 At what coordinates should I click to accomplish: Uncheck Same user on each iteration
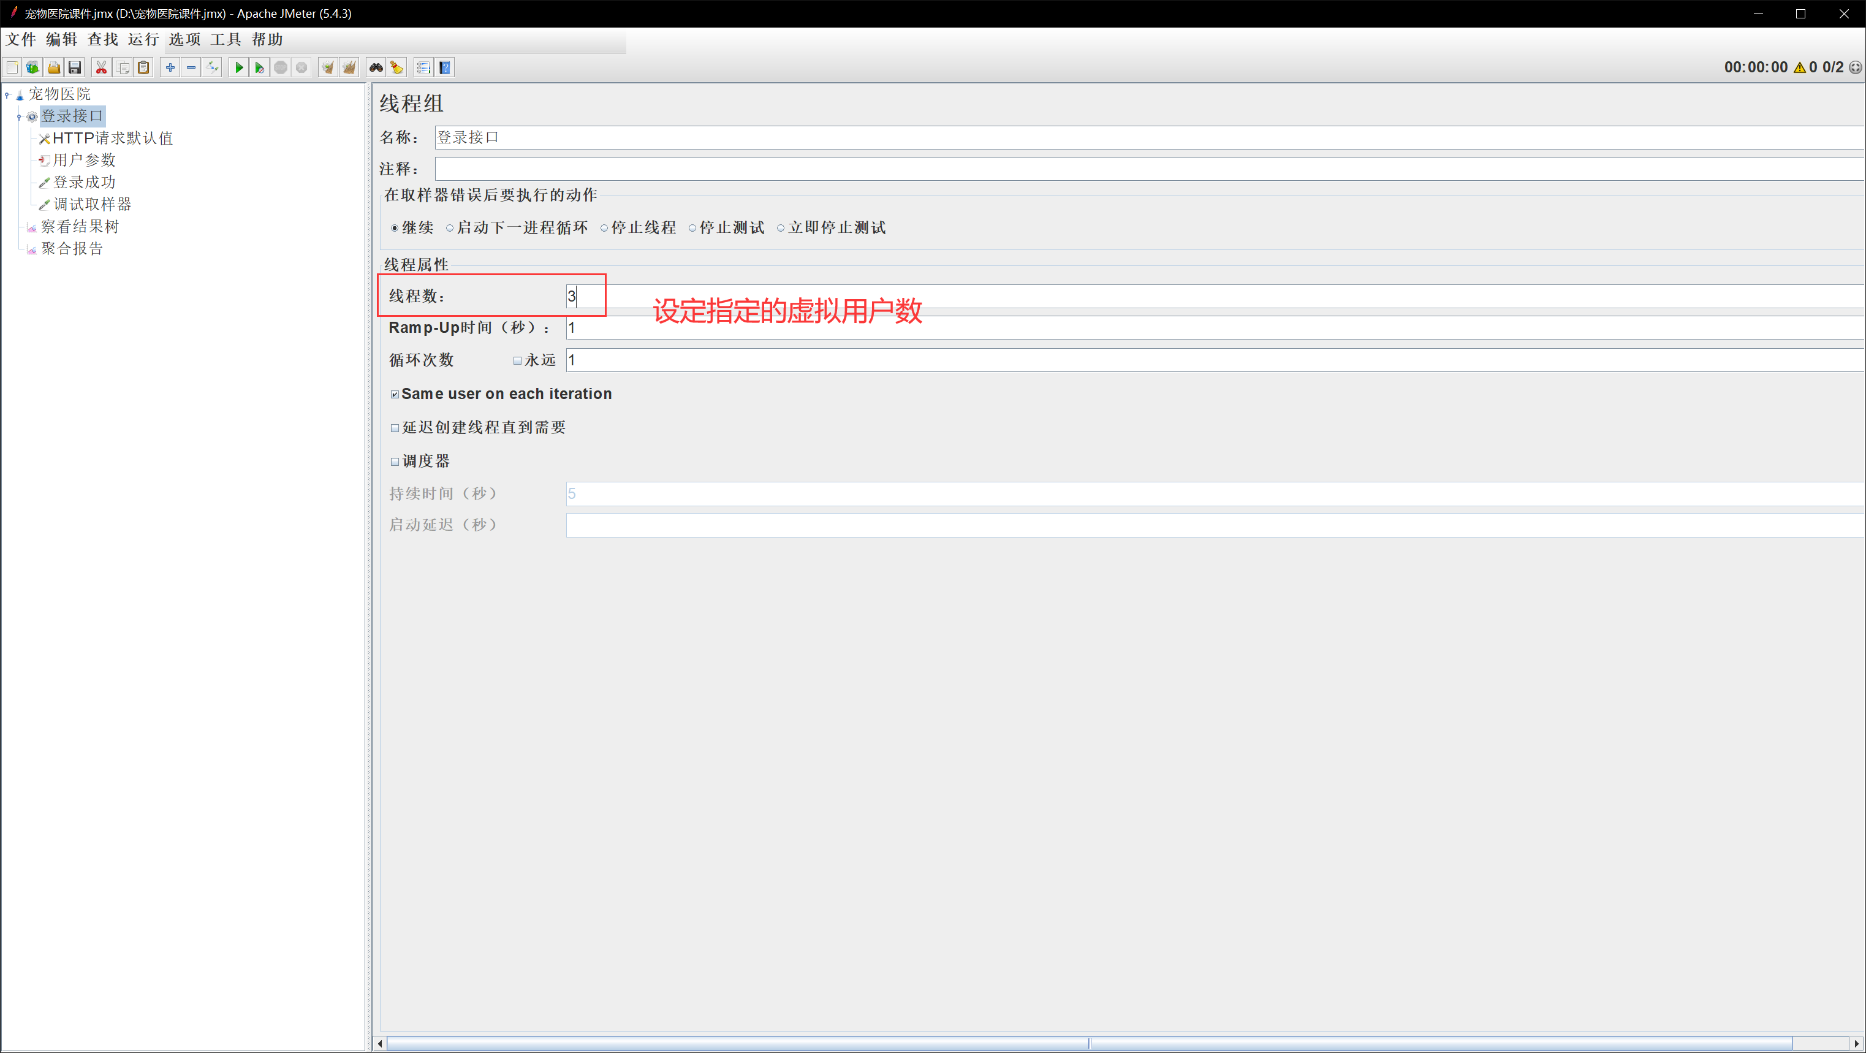(x=395, y=394)
